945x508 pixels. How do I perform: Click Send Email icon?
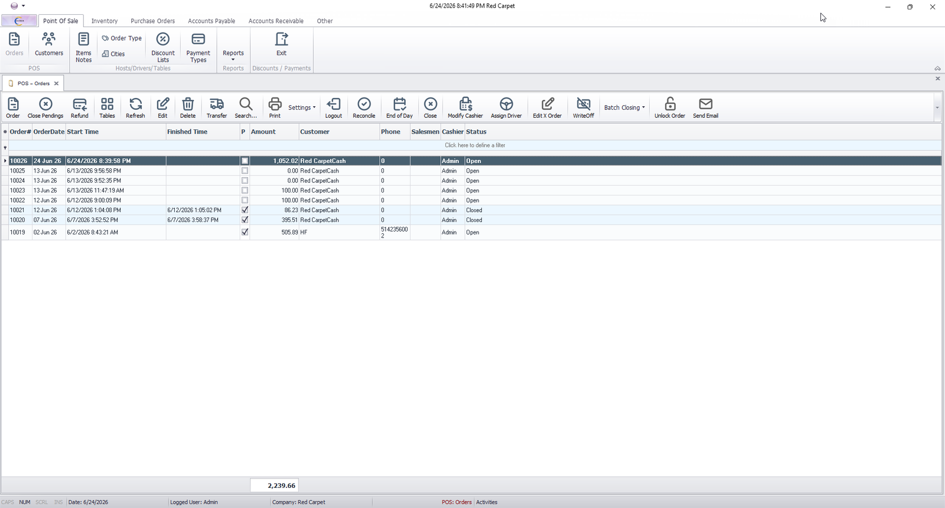(706, 108)
